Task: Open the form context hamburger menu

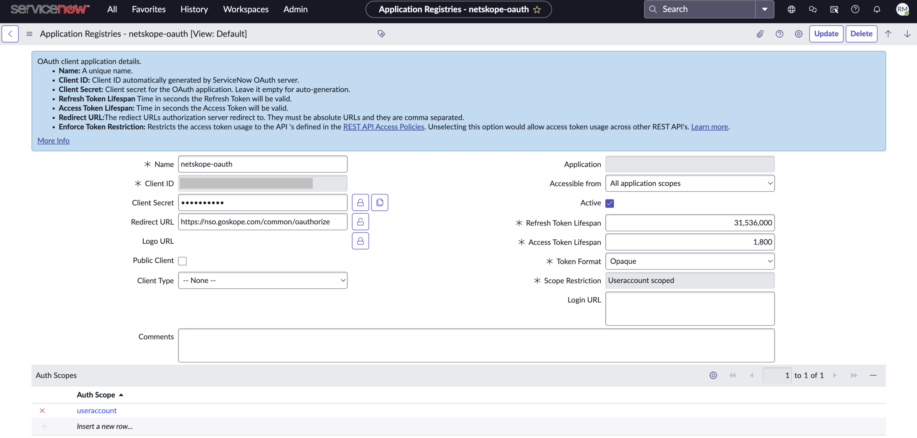Action: pos(29,34)
